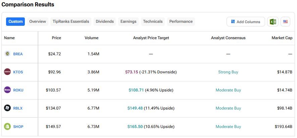
Task: Click the RBLX $149.48 analyst price target
Action: click(x=135, y=108)
